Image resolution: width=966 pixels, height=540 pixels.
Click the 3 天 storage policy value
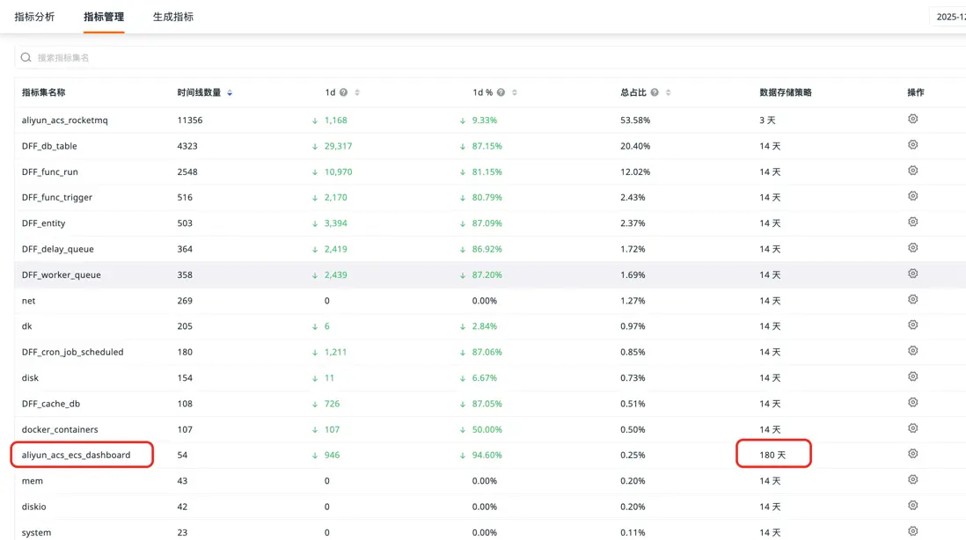point(767,120)
